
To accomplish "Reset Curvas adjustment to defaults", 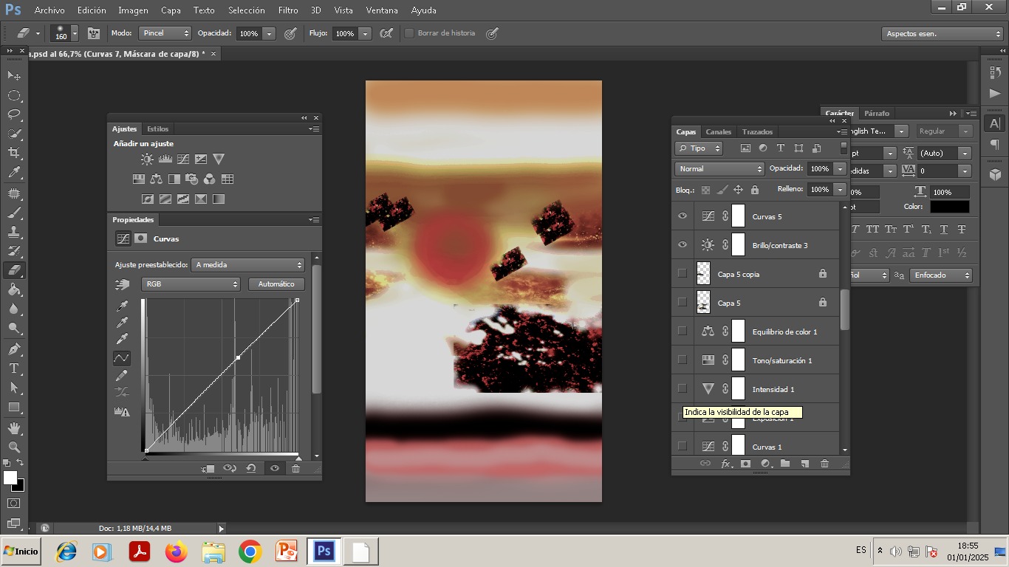I will click(251, 468).
